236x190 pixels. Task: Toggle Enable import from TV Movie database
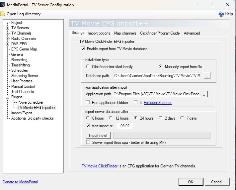83,49
